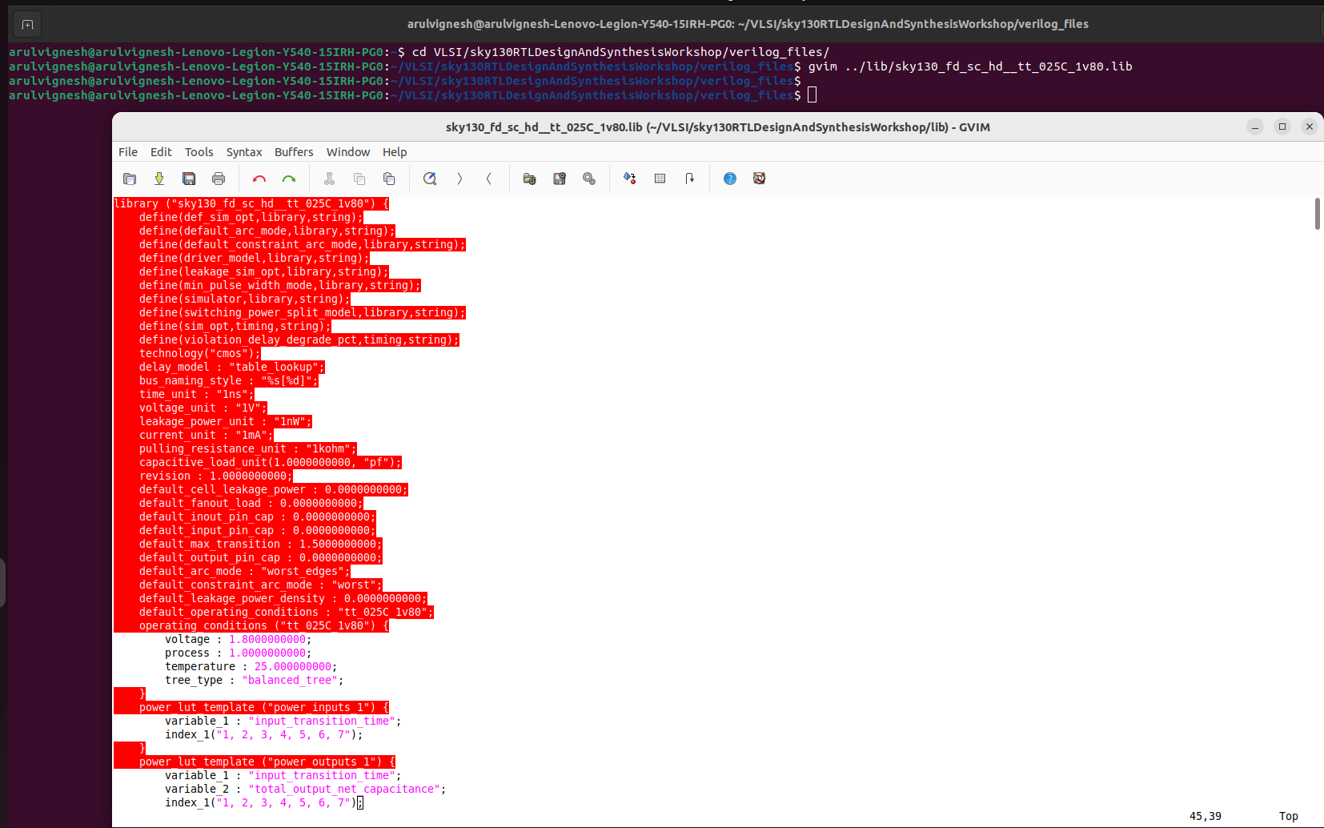Image resolution: width=1324 pixels, height=828 pixels.
Task: Click the Paste toolbar icon
Action: (x=389, y=179)
